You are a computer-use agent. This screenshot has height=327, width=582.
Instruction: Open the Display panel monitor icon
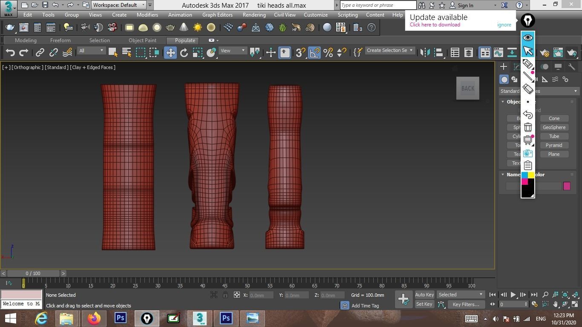pyautogui.click(x=558, y=67)
